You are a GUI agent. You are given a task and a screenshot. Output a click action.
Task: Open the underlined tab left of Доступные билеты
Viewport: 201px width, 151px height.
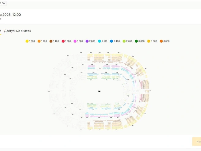pos(0,31)
